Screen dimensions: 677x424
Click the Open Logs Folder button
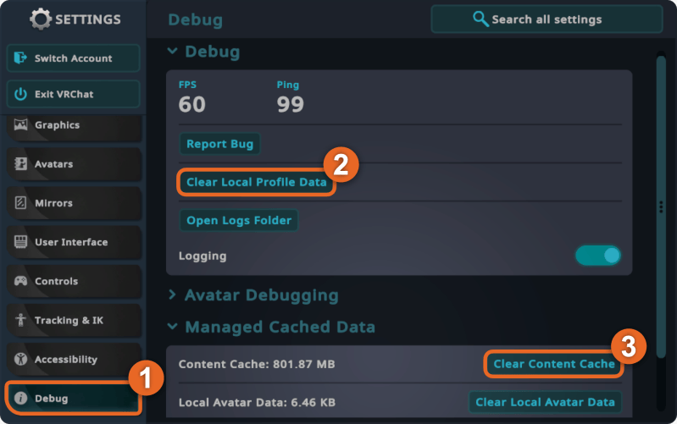click(239, 220)
